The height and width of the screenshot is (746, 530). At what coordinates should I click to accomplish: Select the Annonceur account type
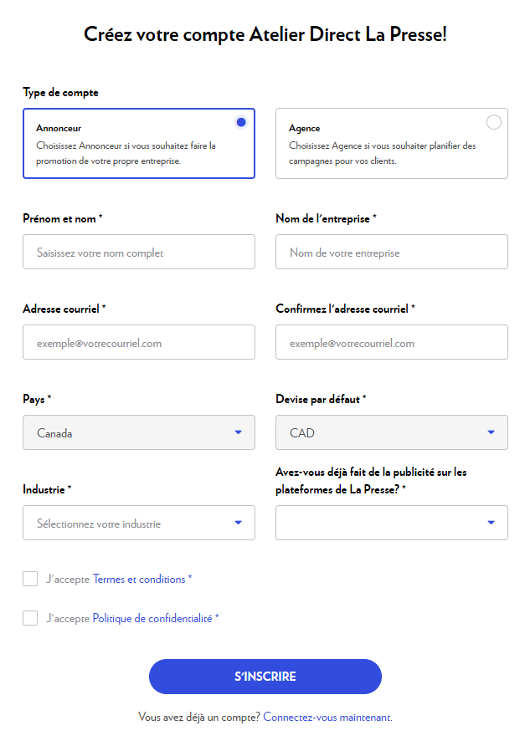click(139, 144)
